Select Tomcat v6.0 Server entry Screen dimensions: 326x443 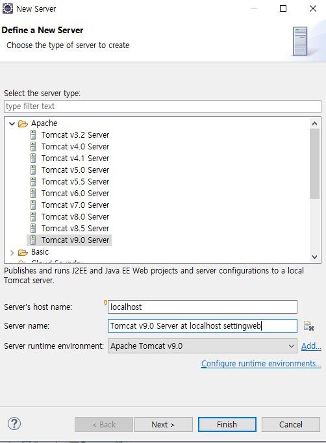click(x=75, y=194)
